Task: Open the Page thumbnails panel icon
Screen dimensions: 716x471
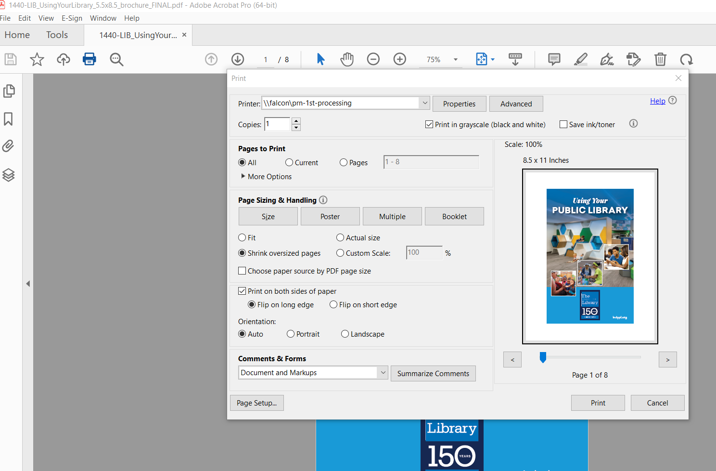Action: coord(10,91)
